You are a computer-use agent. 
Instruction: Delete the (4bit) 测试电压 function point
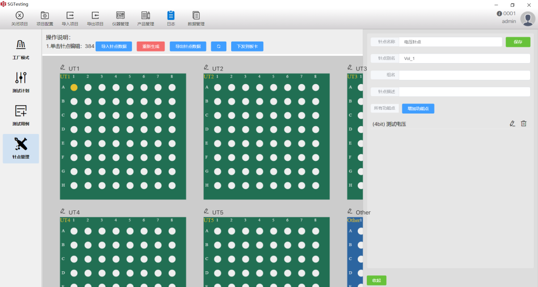pos(524,124)
